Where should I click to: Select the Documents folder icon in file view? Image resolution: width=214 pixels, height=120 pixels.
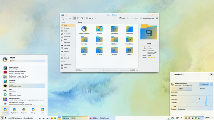coord(115,29)
